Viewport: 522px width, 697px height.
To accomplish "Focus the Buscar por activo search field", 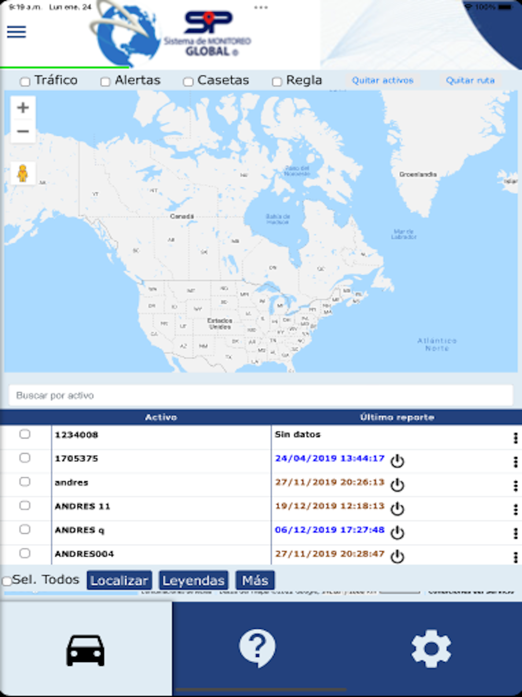I will pos(261,396).
